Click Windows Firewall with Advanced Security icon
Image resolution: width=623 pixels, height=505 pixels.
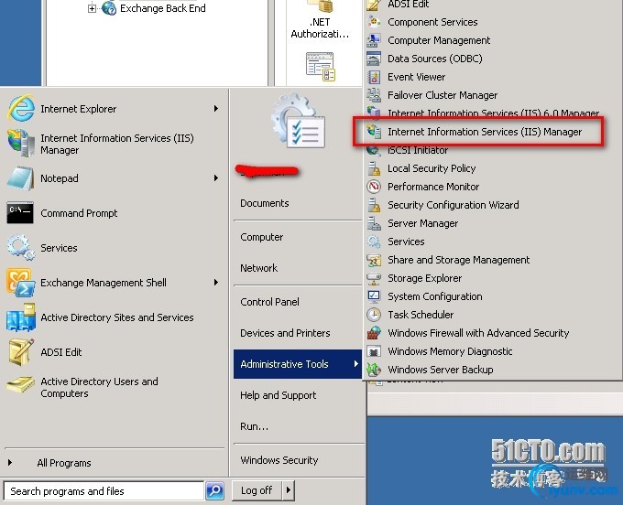(374, 333)
